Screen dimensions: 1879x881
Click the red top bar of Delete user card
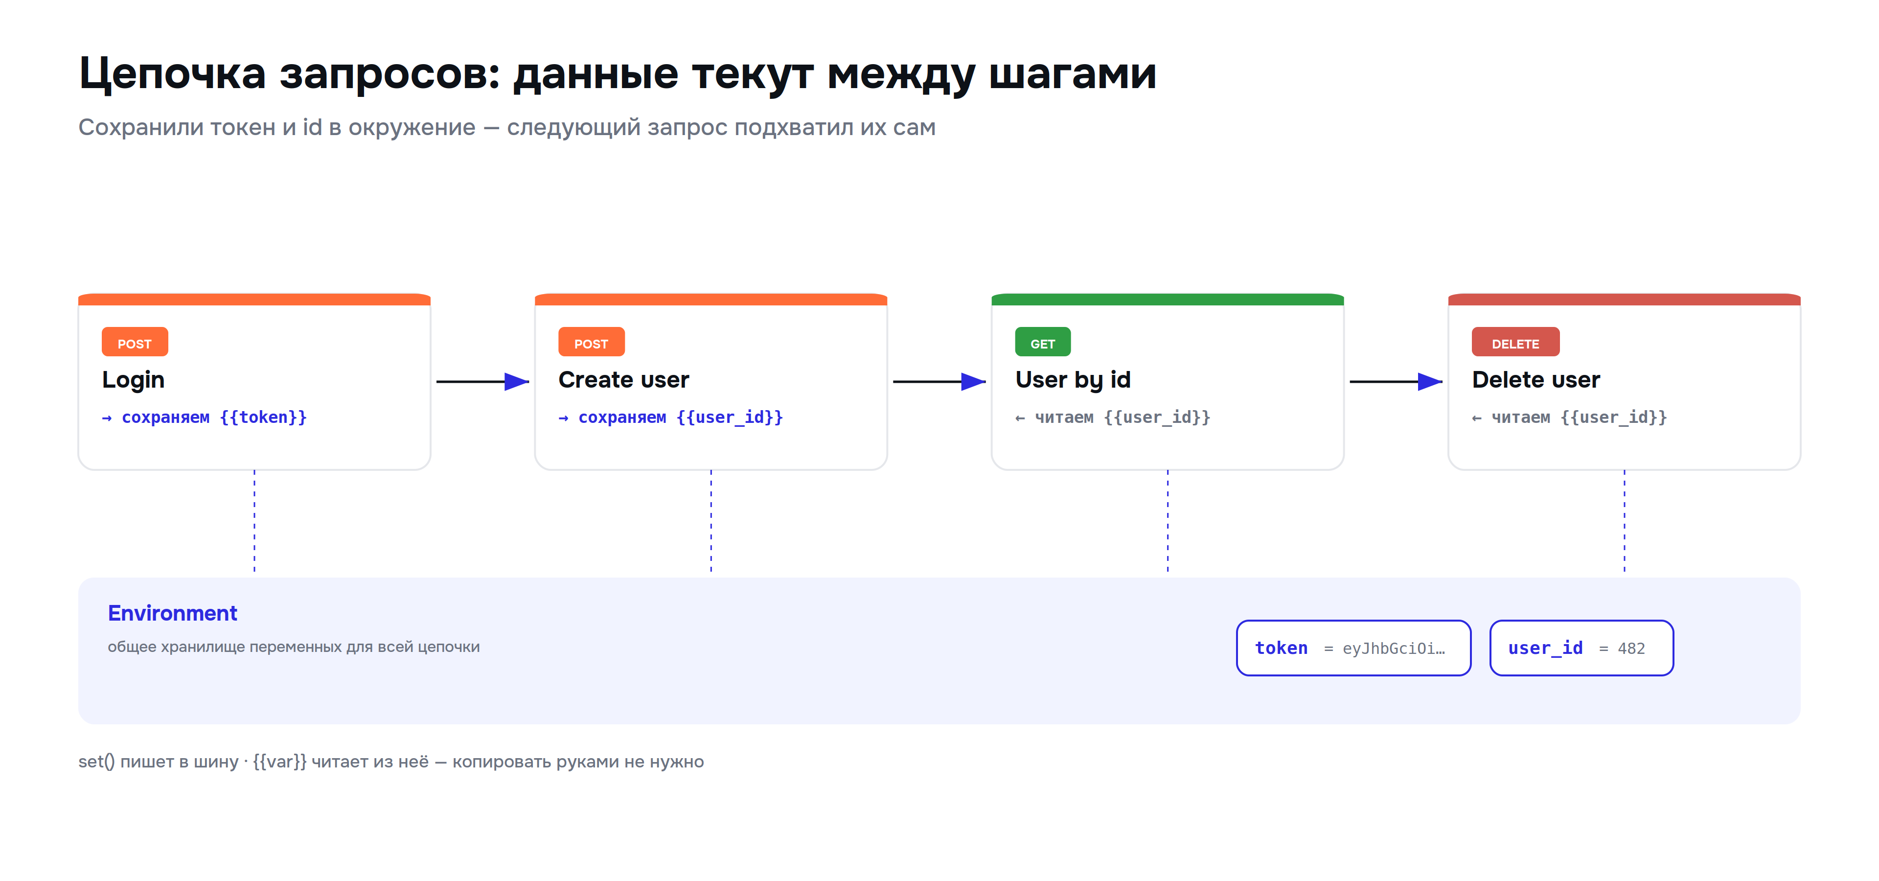click(x=1624, y=300)
